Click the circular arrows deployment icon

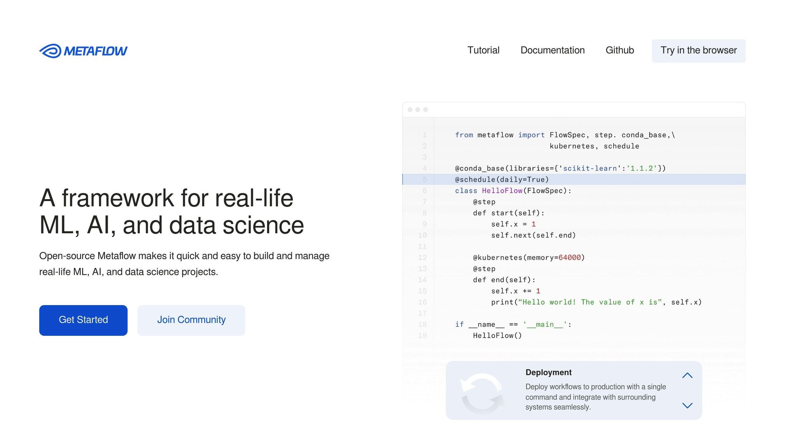482,393
